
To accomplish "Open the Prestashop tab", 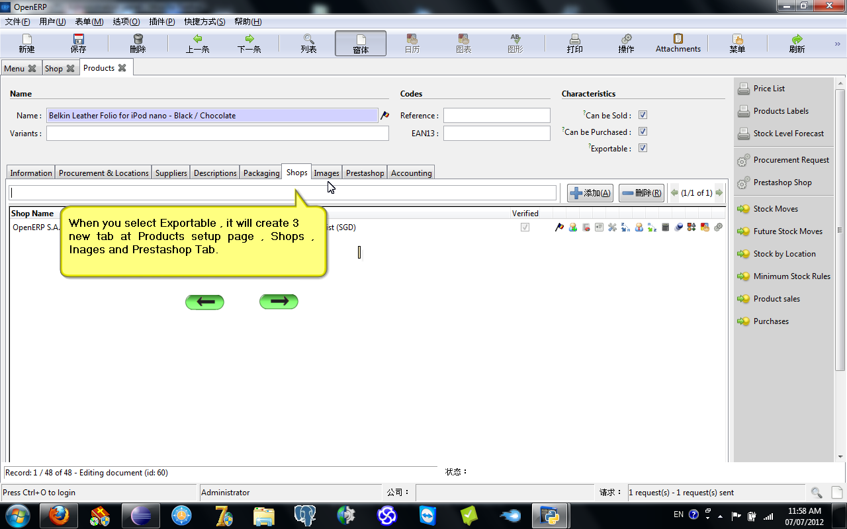I will click(365, 173).
